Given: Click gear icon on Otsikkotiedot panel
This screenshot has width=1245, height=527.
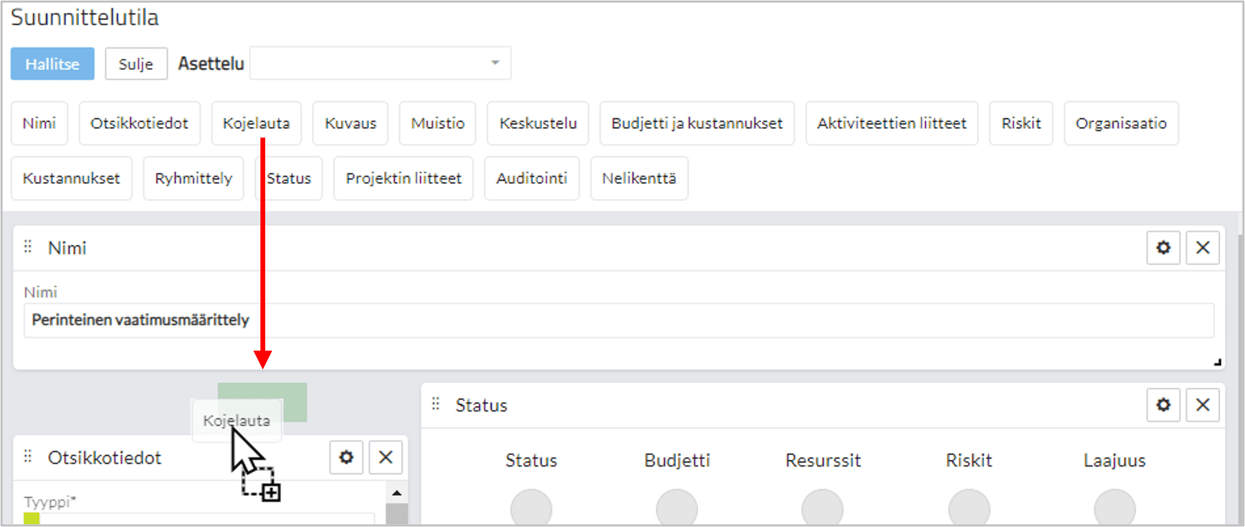Looking at the screenshot, I should (346, 457).
